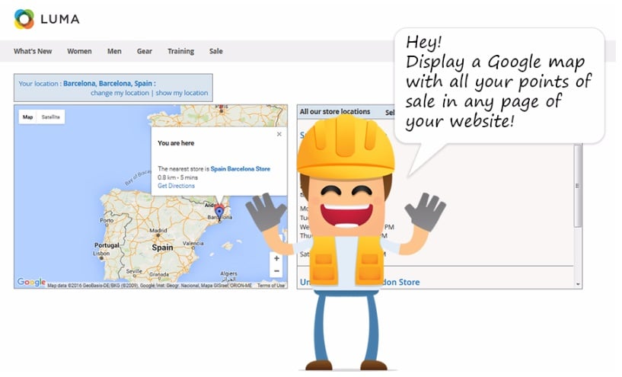Viewport: 622px width, 377px height.
Task: Close the You are here popup
Action: (x=279, y=134)
